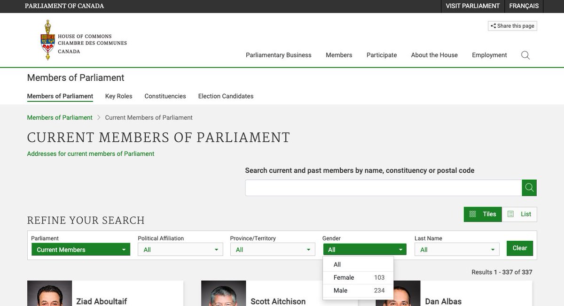Image resolution: width=564 pixels, height=306 pixels.
Task: Open the Political Affiliation dropdown
Action: [180, 249]
